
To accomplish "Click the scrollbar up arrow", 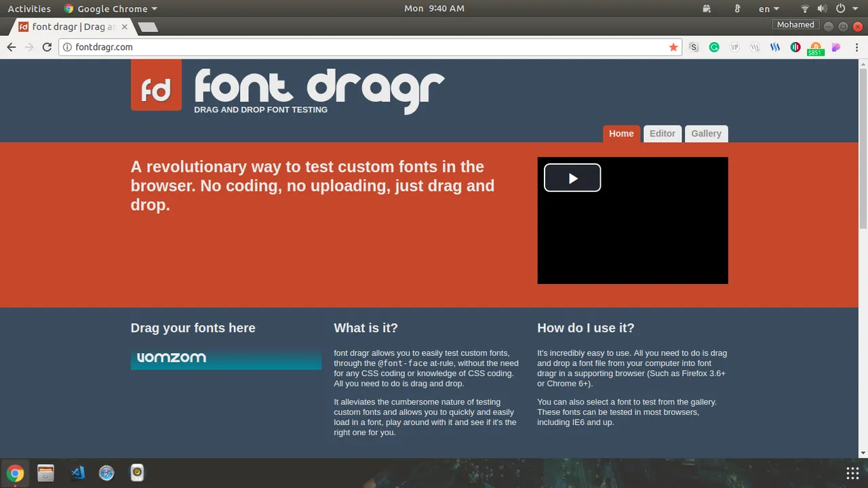I will click(x=863, y=64).
